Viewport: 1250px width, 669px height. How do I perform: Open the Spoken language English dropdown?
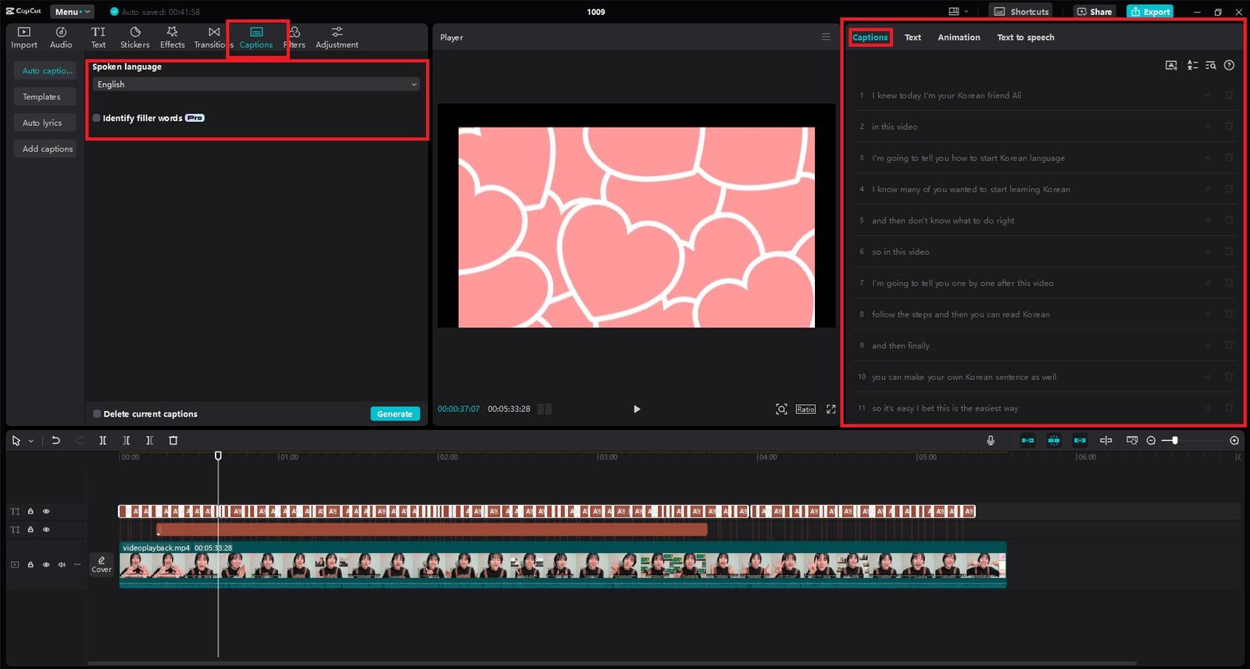coord(256,84)
